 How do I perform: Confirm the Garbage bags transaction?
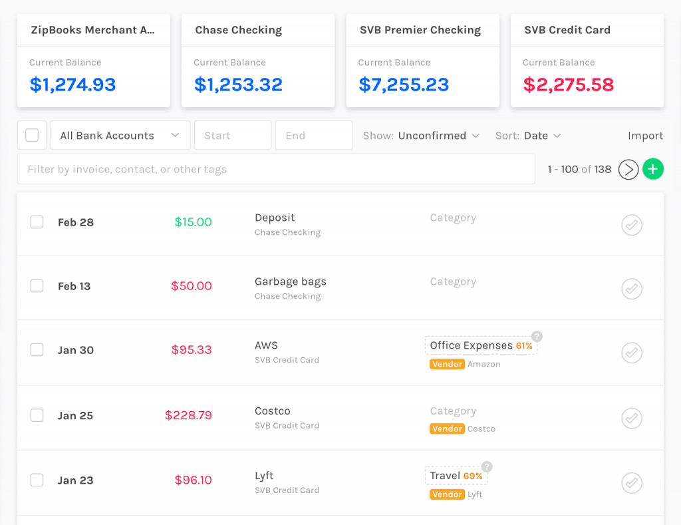[631, 289]
